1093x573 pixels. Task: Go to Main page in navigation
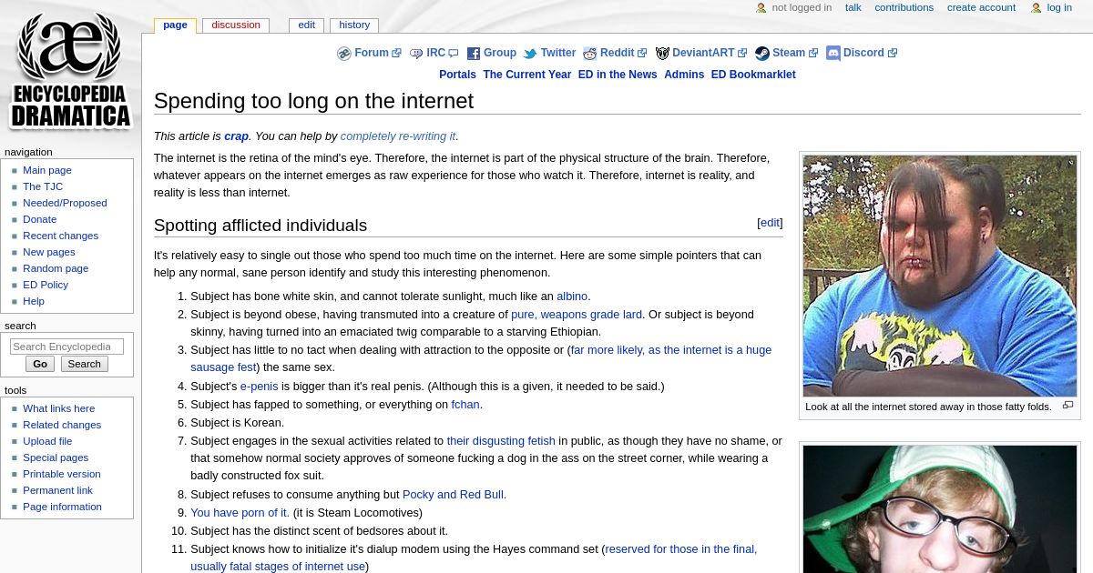coord(47,170)
